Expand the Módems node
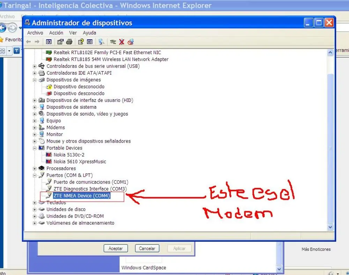Image resolution: width=349 pixels, height=275 pixels. tap(35, 128)
